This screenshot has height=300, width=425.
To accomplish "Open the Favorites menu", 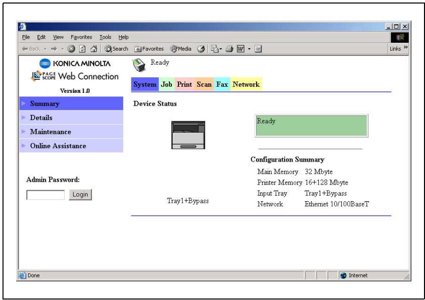I will (81, 37).
